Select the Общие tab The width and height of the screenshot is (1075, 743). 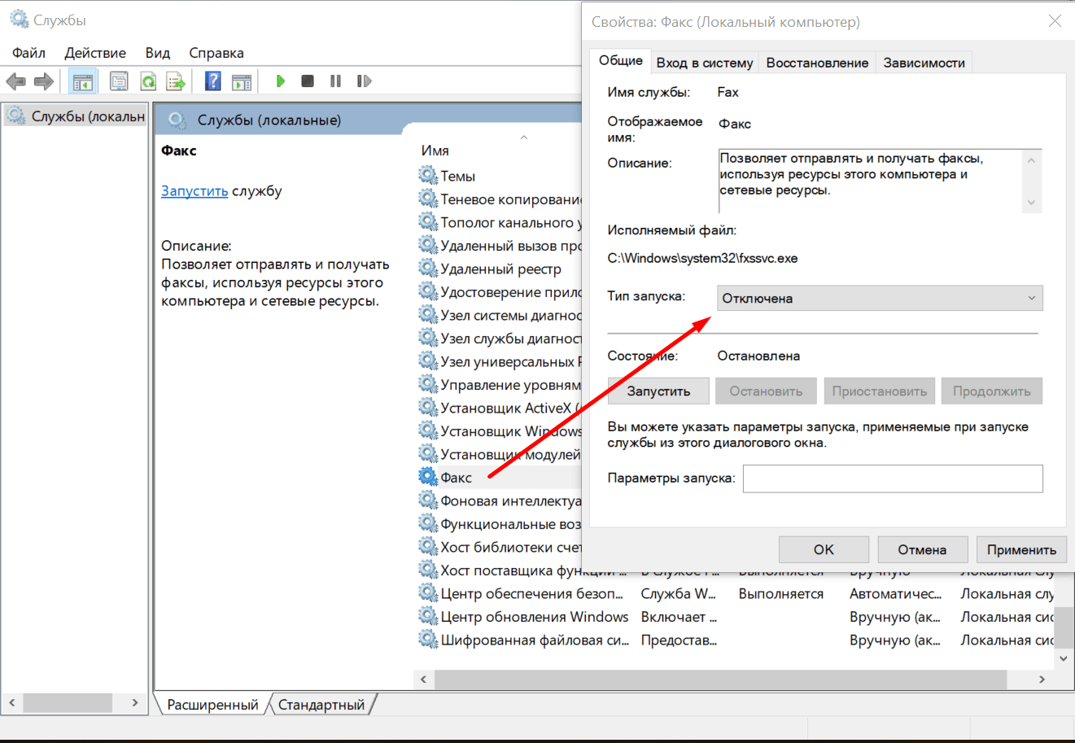(x=621, y=61)
